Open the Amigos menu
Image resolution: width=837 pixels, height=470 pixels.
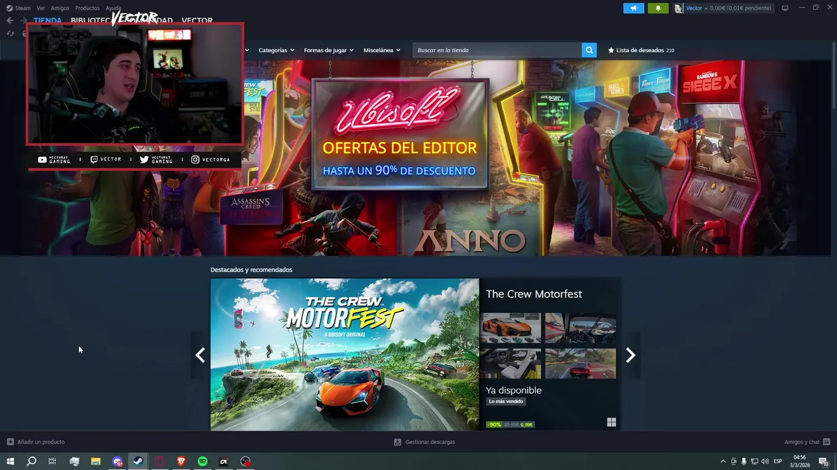(60, 8)
